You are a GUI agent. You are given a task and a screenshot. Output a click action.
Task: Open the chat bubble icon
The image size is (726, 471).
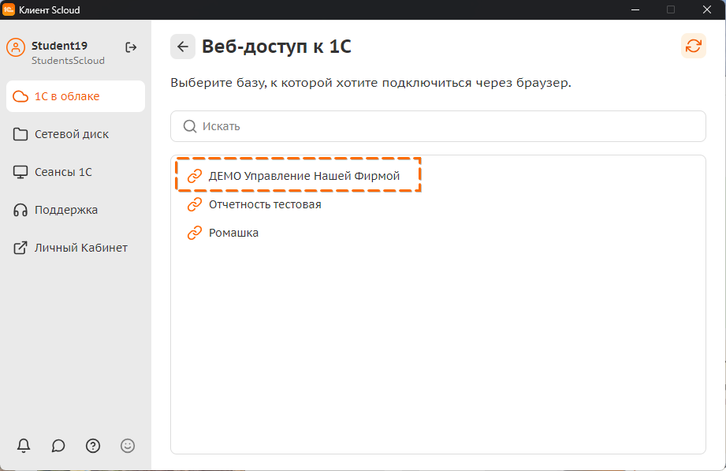(x=58, y=446)
